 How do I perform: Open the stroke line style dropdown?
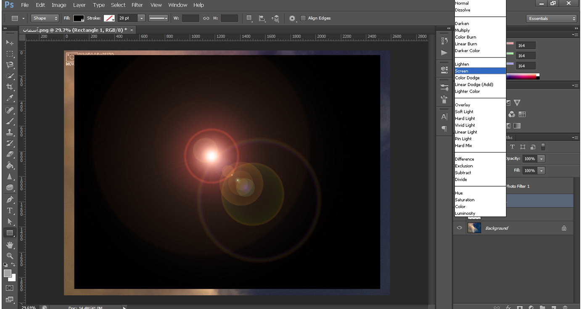pyautogui.click(x=158, y=18)
